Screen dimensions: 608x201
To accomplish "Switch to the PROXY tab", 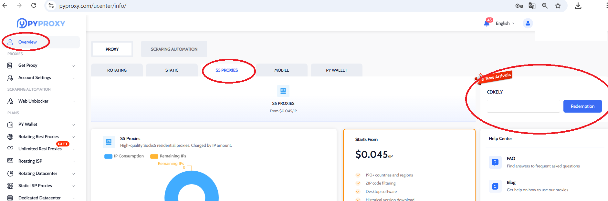I will [x=112, y=49].
